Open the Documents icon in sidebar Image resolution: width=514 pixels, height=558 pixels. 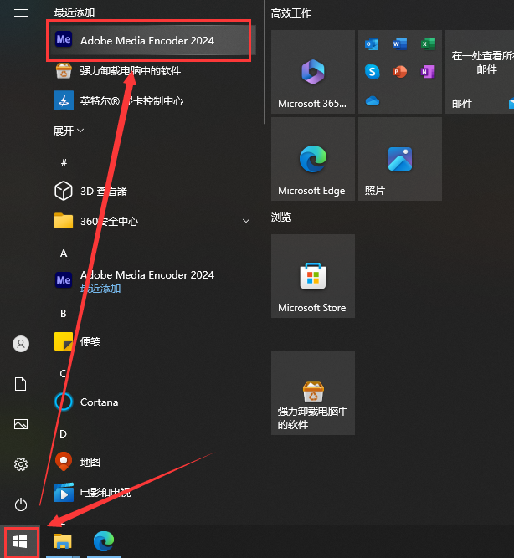click(x=21, y=384)
